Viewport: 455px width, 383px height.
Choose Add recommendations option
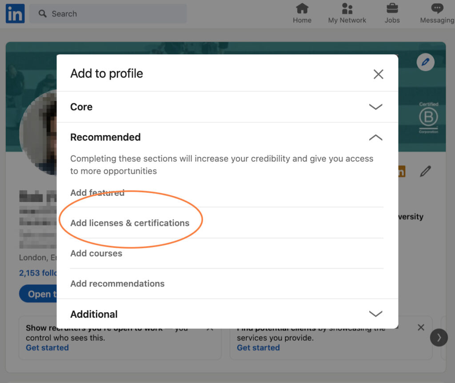point(117,284)
